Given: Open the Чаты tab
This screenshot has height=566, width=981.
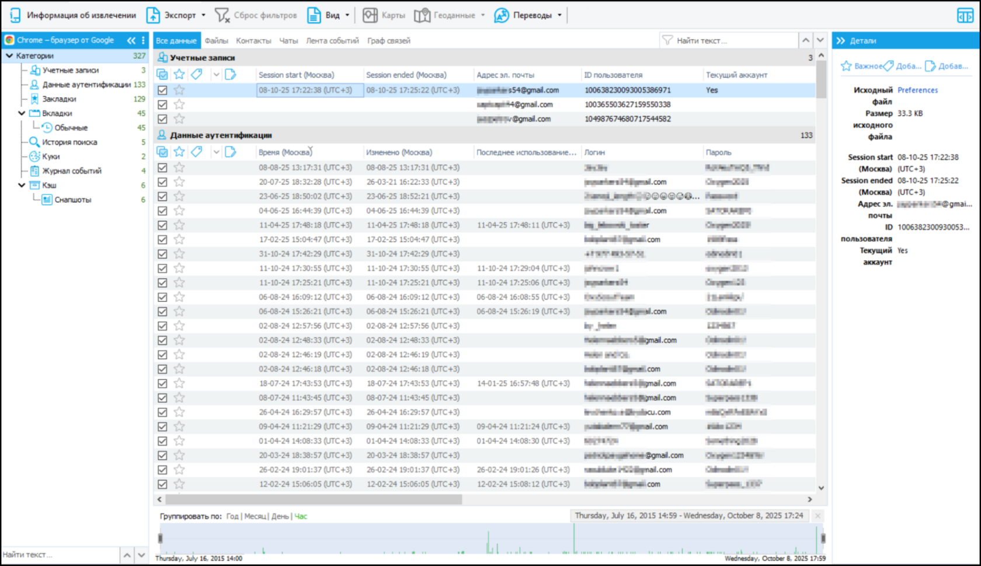Looking at the screenshot, I should (x=288, y=40).
